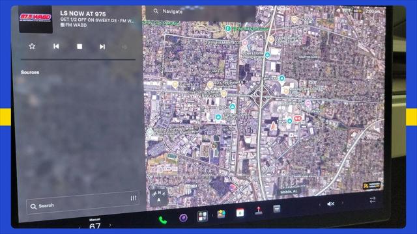Open the gray app beside the joystick
Image resolution: width=417 pixels, height=234 pixels.
point(277,209)
